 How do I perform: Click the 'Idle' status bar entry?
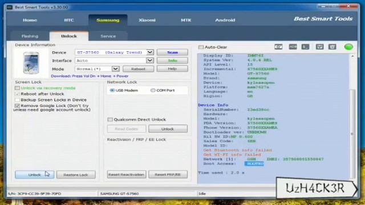(x=202, y=194)
